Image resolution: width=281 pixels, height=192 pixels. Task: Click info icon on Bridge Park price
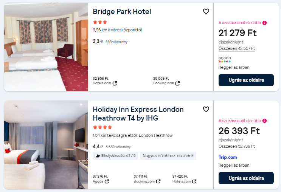pyautogui.click(x=264, y=23)
